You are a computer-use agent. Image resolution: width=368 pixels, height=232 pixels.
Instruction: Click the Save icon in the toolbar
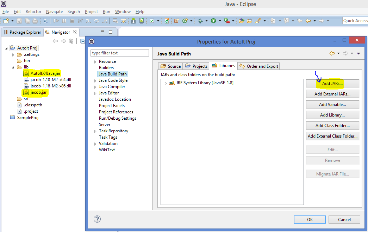[19, 20]
